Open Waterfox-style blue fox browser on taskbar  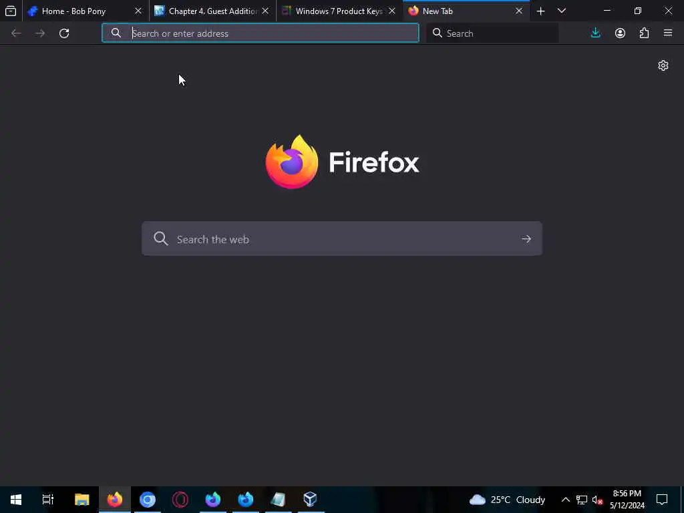[246, 500]
